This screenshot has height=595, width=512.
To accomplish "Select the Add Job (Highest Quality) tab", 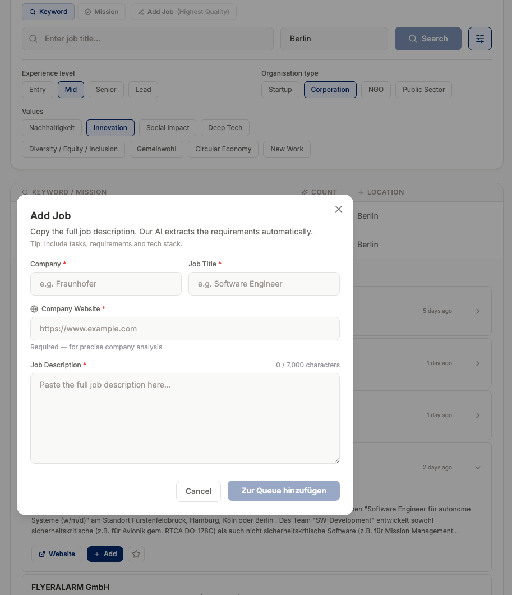I will click(183, 11).
